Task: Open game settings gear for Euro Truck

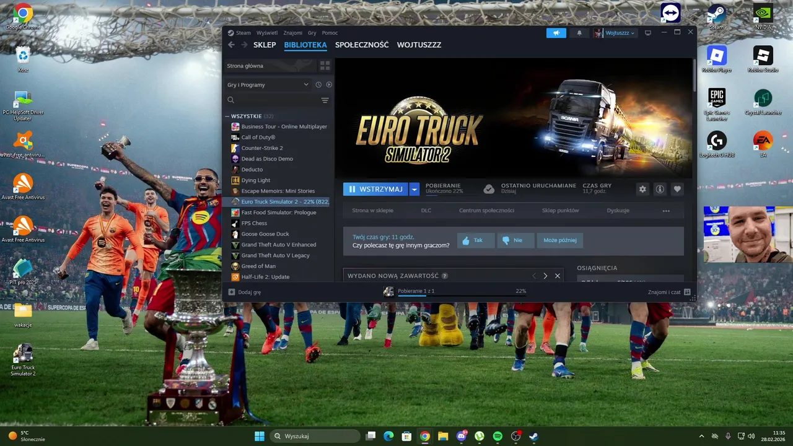Action: tap(642, 189)
